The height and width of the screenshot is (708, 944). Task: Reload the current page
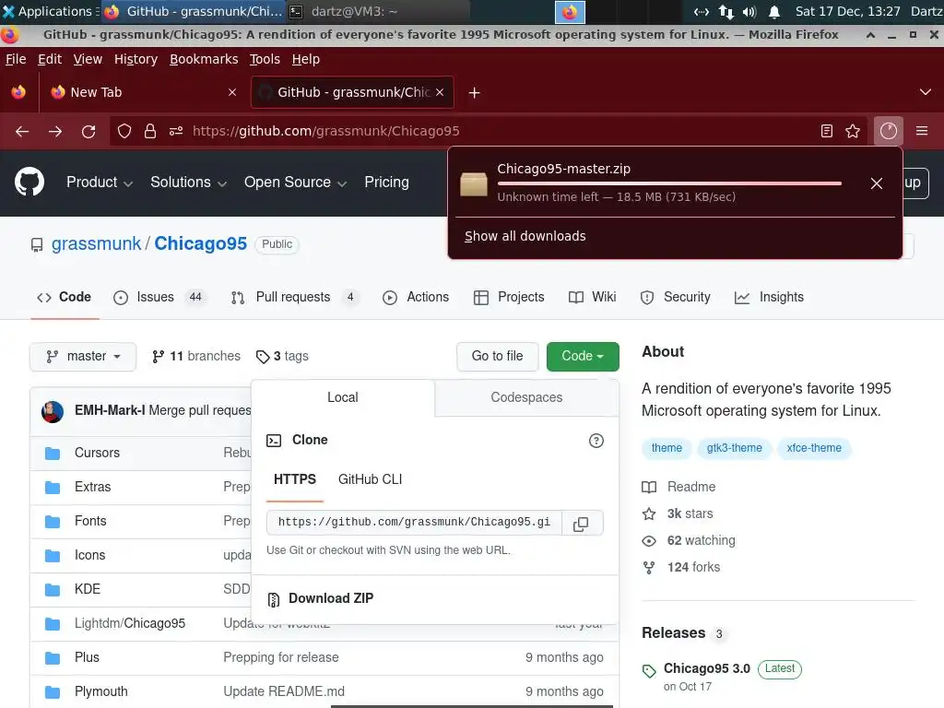88,131
